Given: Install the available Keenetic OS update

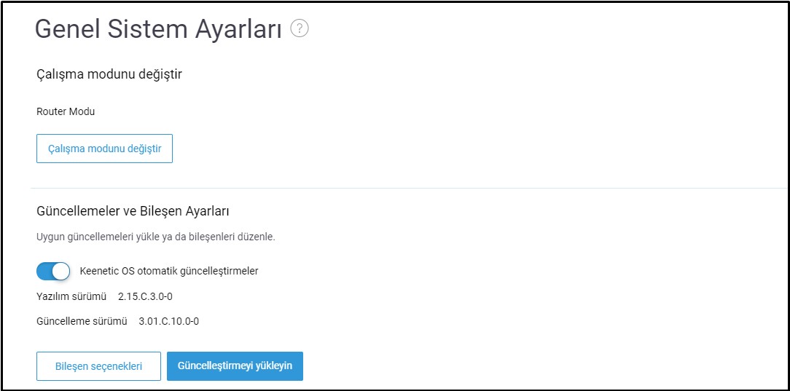Looking at the screenshot, I should tap(235, 366).
